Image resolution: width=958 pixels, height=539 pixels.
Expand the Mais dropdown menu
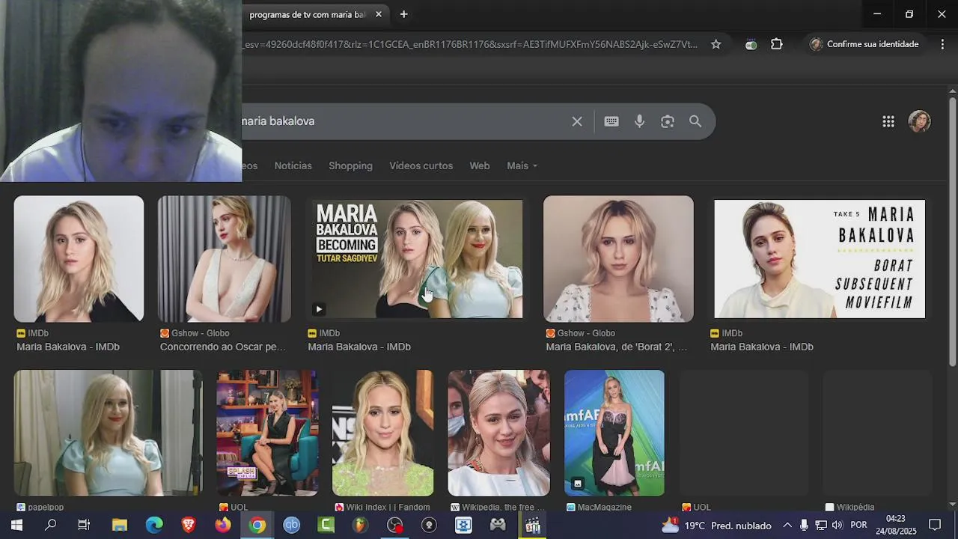[522, 165]
